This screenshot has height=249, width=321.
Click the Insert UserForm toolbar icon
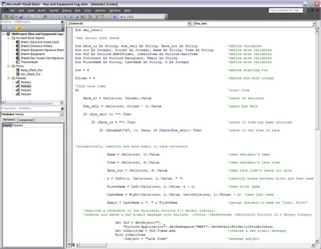(x=12, y=17)
